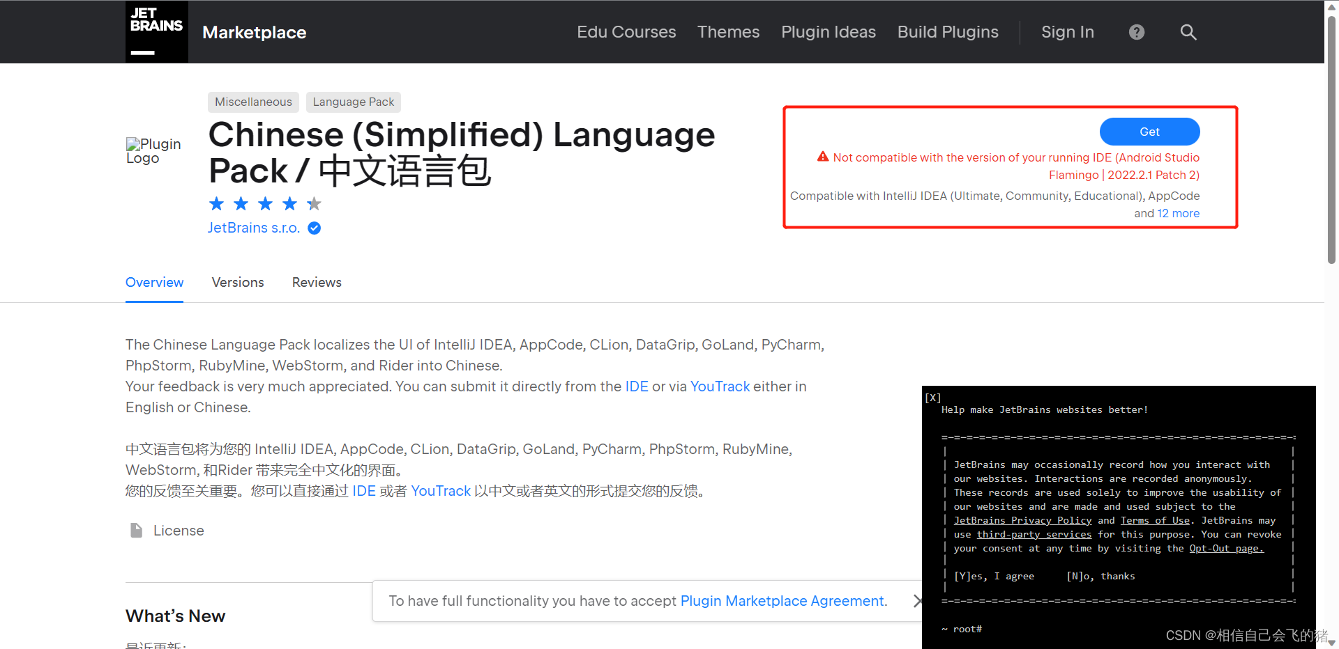The width and height of the screenshot is (1339, 649).
Task: Click the plugin star rating
Action: coord(265,203)
